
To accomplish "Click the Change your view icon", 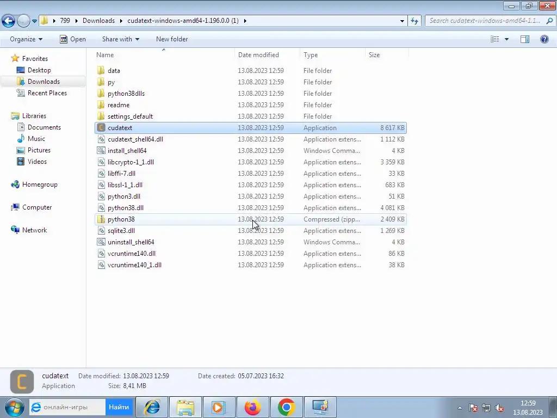I will click(495, 39).
